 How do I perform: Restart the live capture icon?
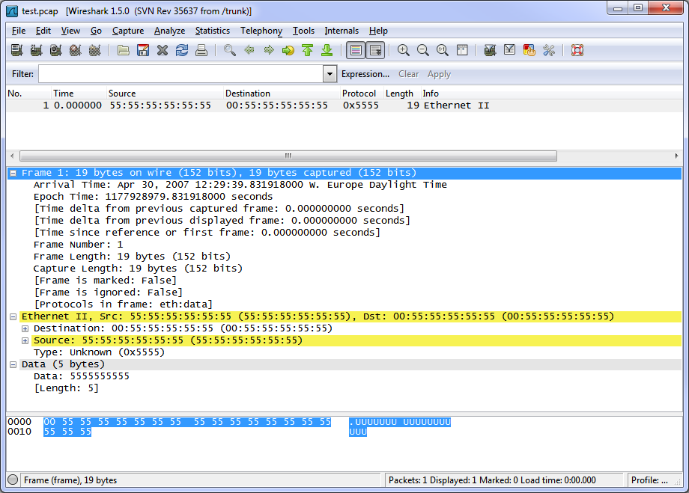point(95,50)
